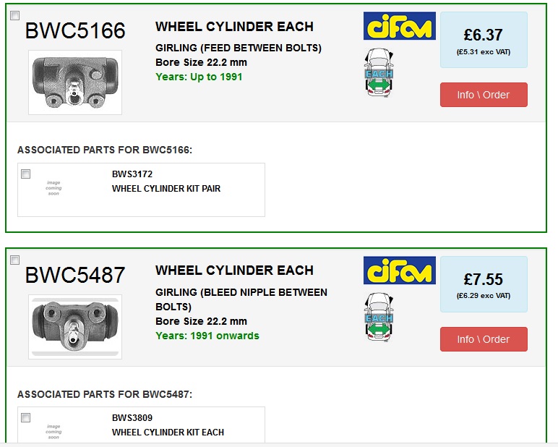Viewport: 558px width, 447px height.
Task: Click the Cifam brand logo for BWC5166
Action: click(399, 26)
